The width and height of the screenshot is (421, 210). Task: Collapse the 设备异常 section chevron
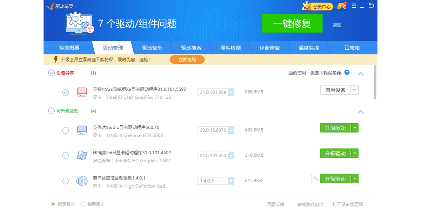coord(360,74)
